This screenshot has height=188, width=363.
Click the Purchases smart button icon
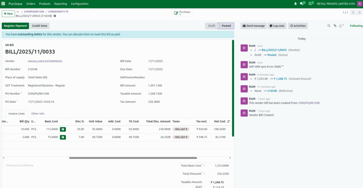coord(176,13)
